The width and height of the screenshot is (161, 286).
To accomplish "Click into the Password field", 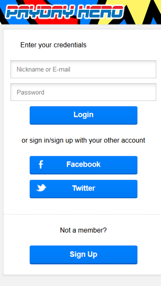I will pos(83,92).
